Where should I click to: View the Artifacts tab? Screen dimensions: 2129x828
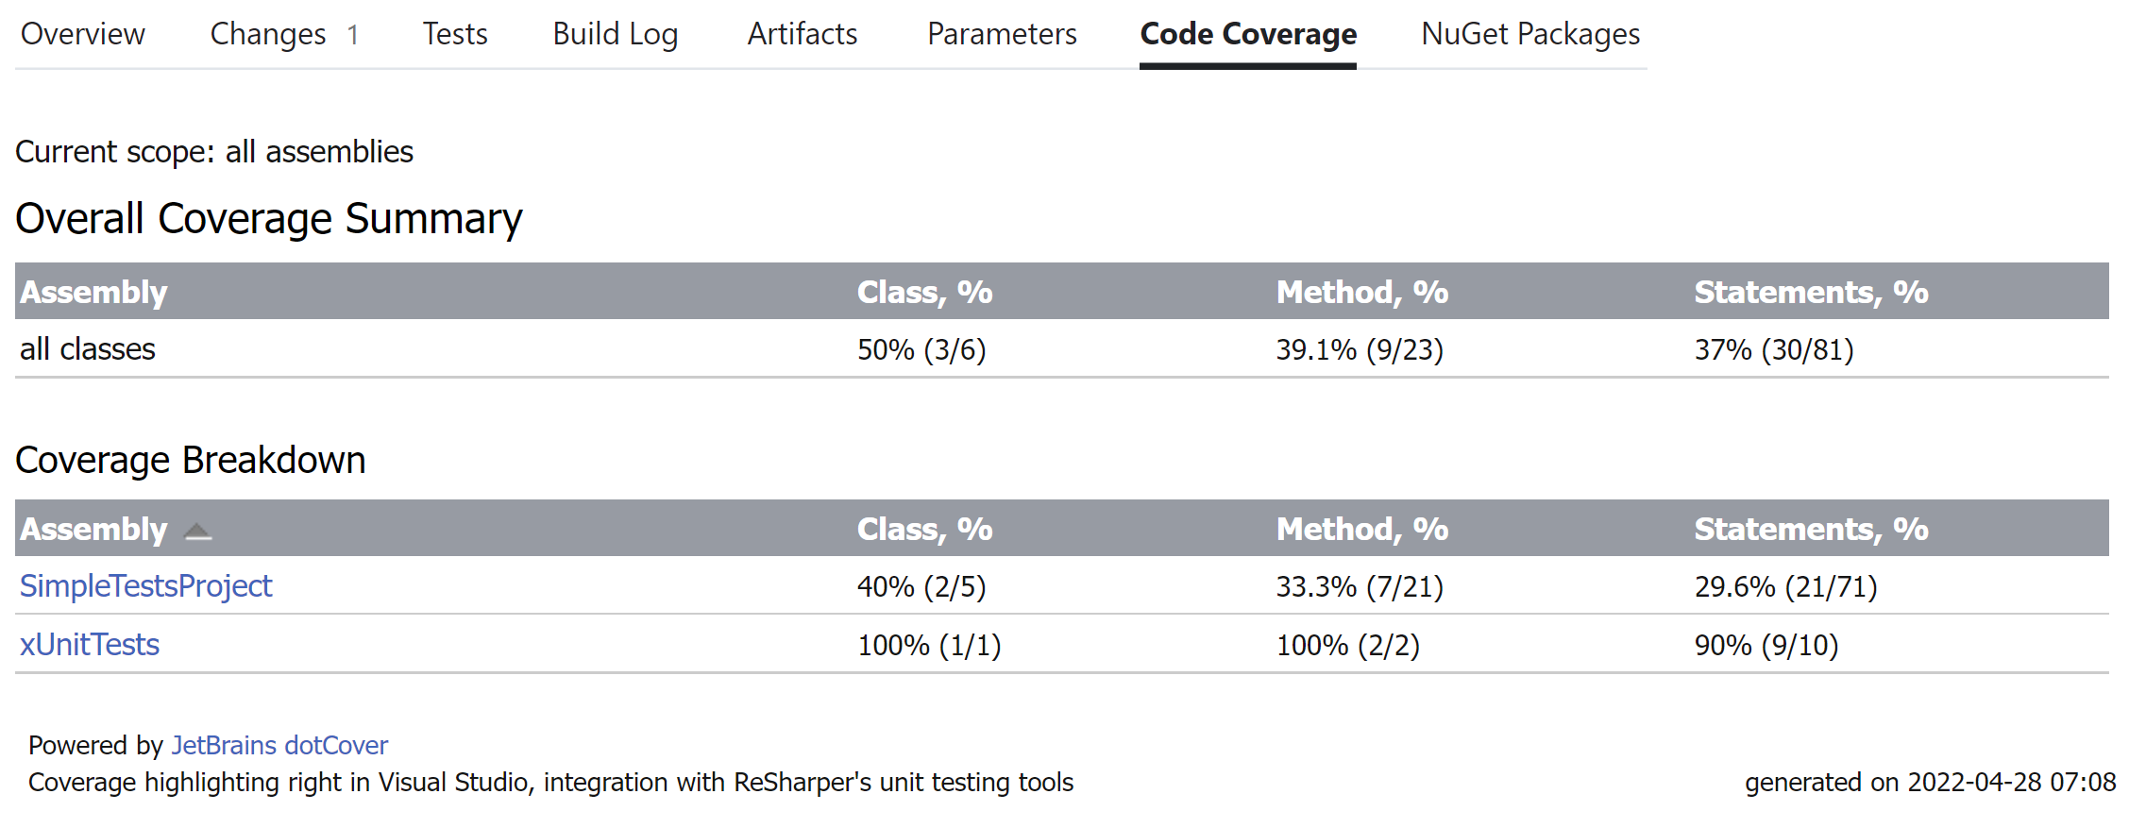802,34
